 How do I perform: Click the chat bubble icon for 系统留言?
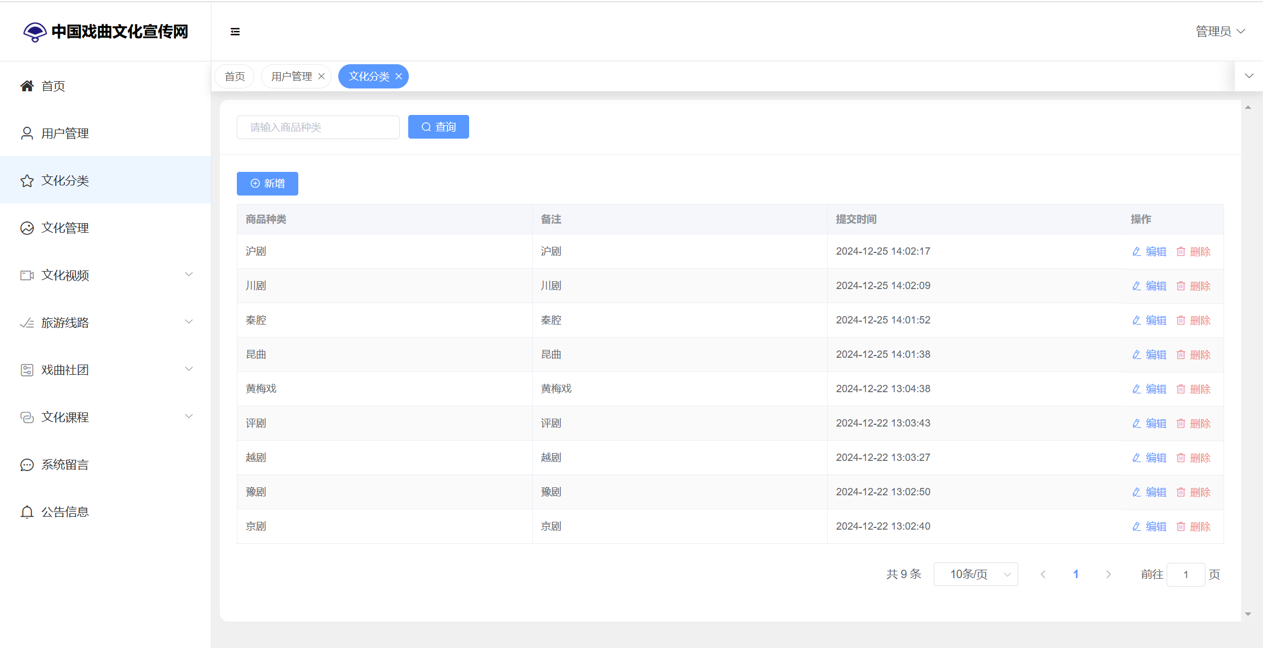27,465
